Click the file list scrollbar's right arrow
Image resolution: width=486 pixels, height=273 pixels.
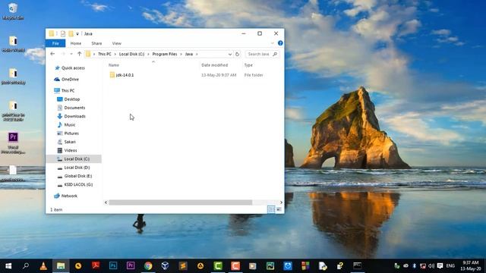tap(281, 202)
